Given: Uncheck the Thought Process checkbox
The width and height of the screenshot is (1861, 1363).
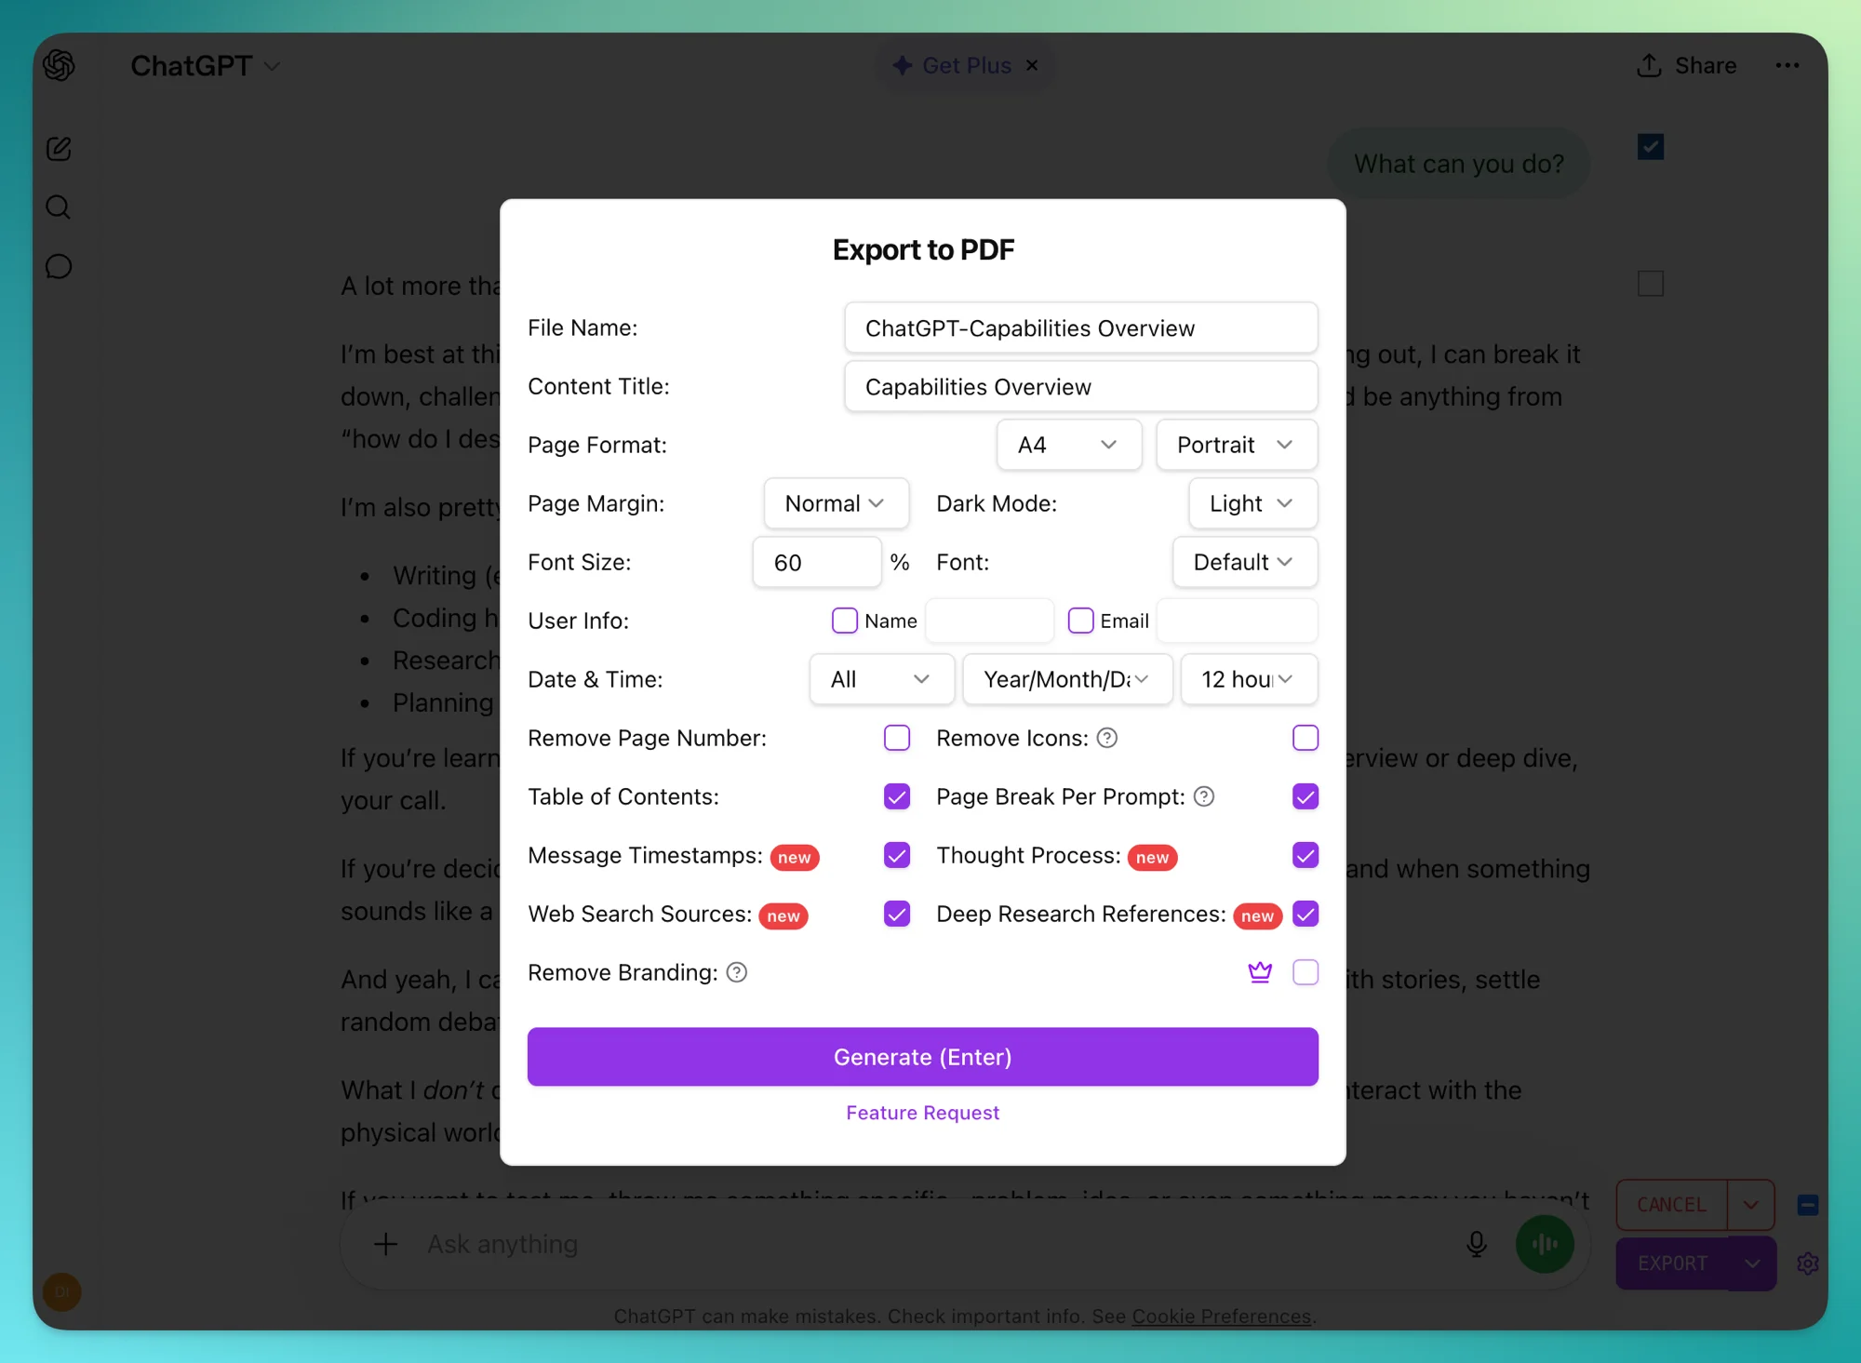Looking at the screenshot, I should 1305,855.
